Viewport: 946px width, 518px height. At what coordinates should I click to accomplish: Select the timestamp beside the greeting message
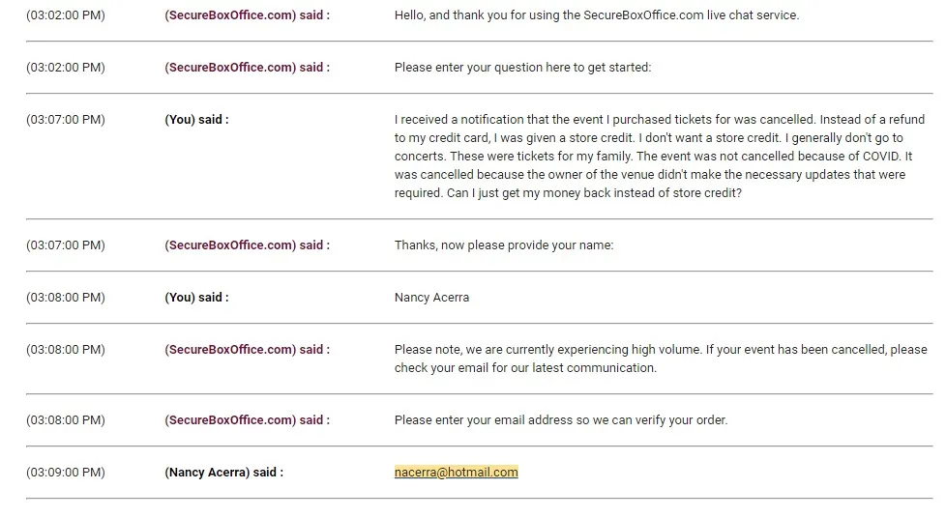pos(66,15)
